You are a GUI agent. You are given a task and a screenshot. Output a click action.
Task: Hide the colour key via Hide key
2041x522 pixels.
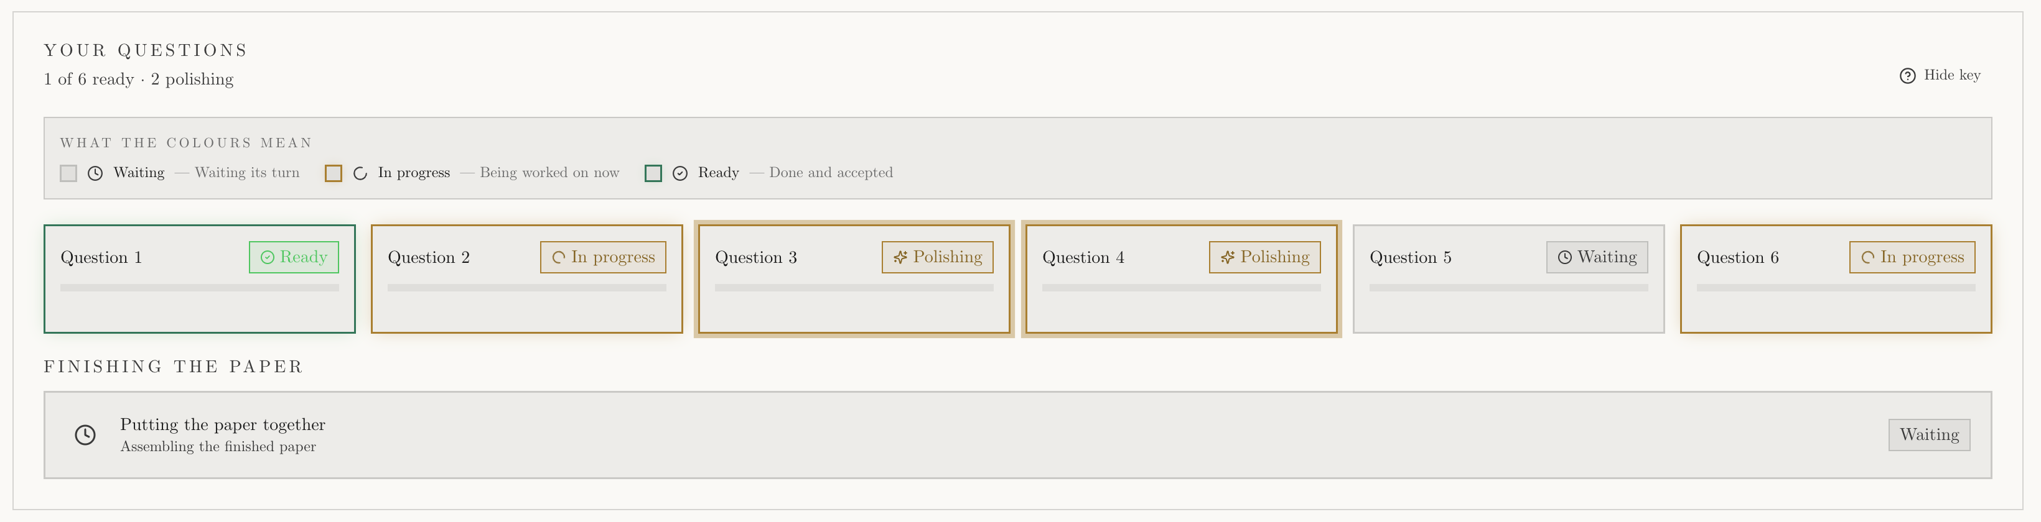coord(1940,75)
